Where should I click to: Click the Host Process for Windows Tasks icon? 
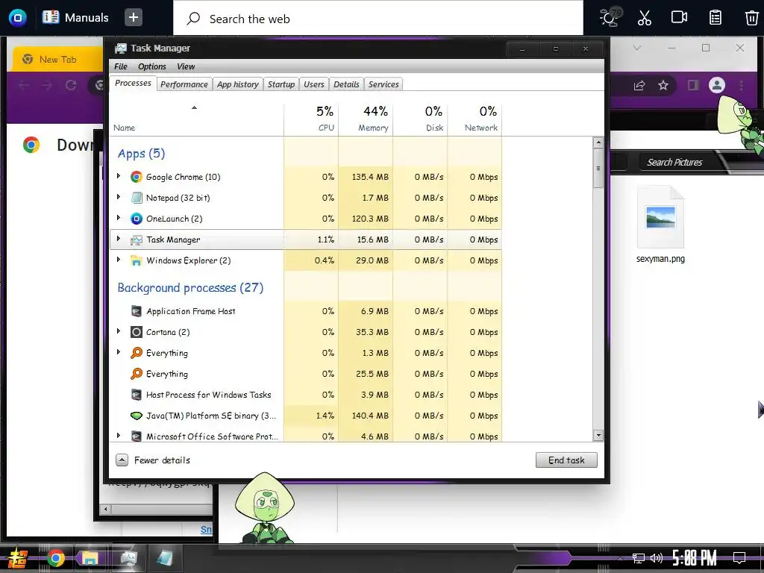click(137, 395)
